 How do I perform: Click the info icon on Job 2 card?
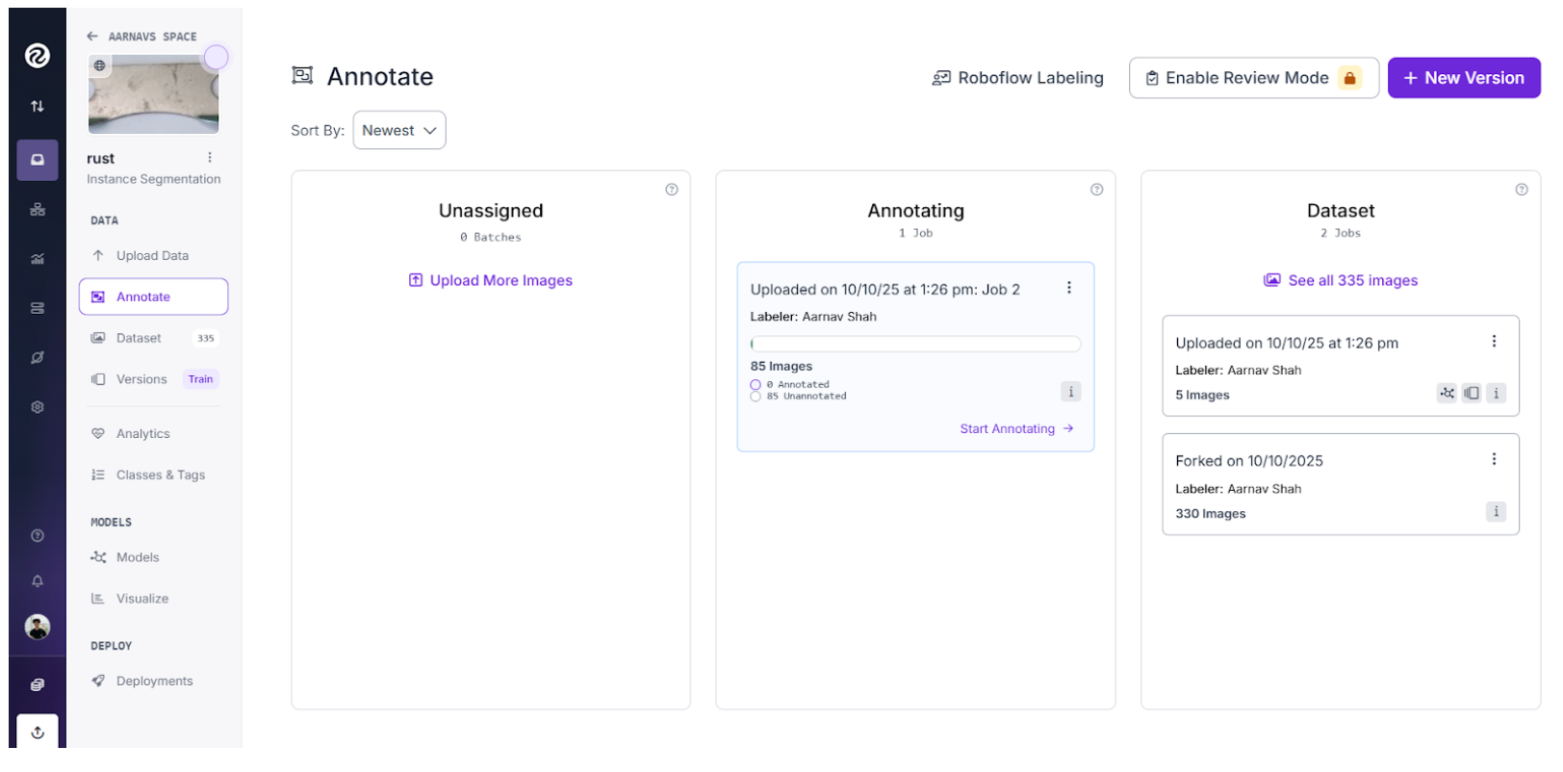click(x=1070, y=392)
